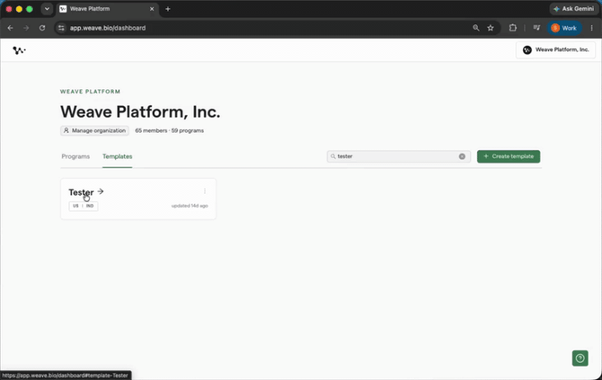Reload the dashboard page
This screenshot has height=380, width=602.
[42, 28]
